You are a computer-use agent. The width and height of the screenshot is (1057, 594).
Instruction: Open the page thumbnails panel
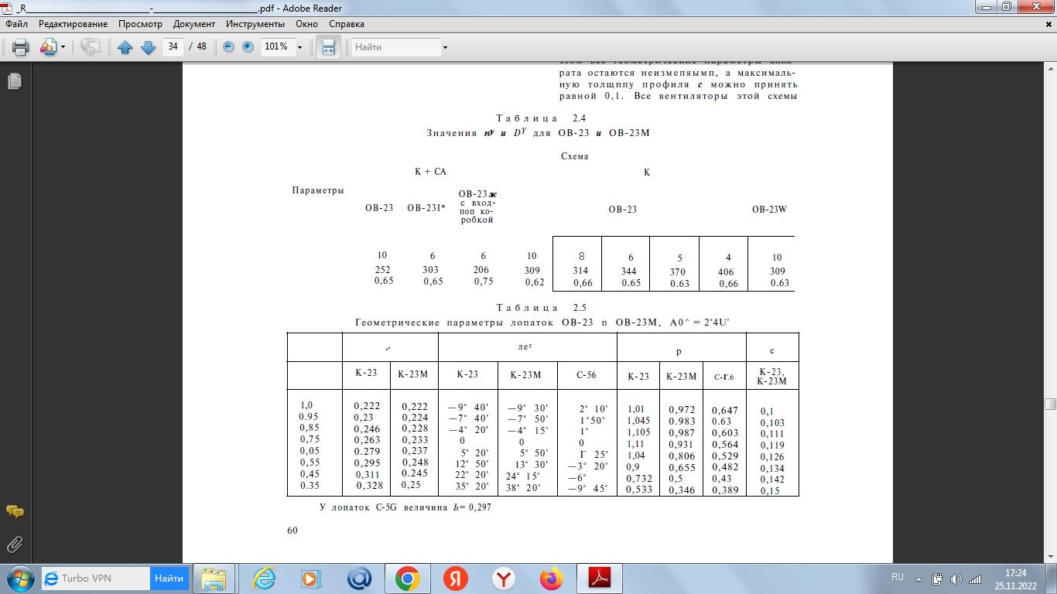pos(14,81)
